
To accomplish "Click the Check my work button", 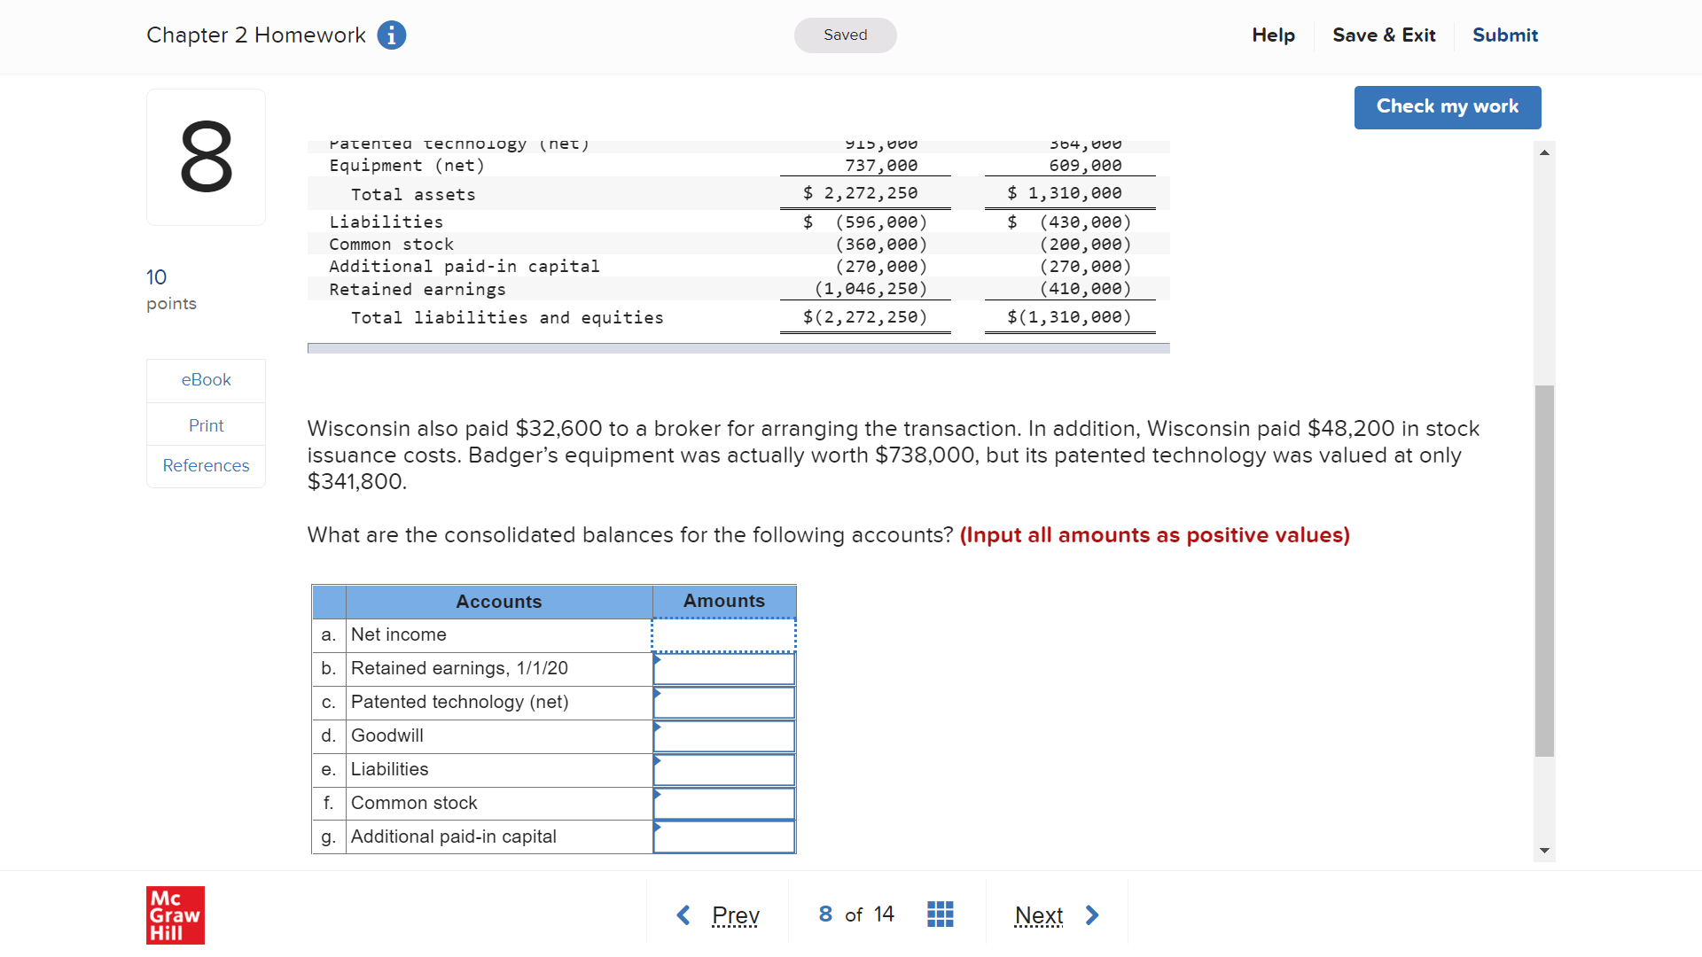I will point(1447,106).
